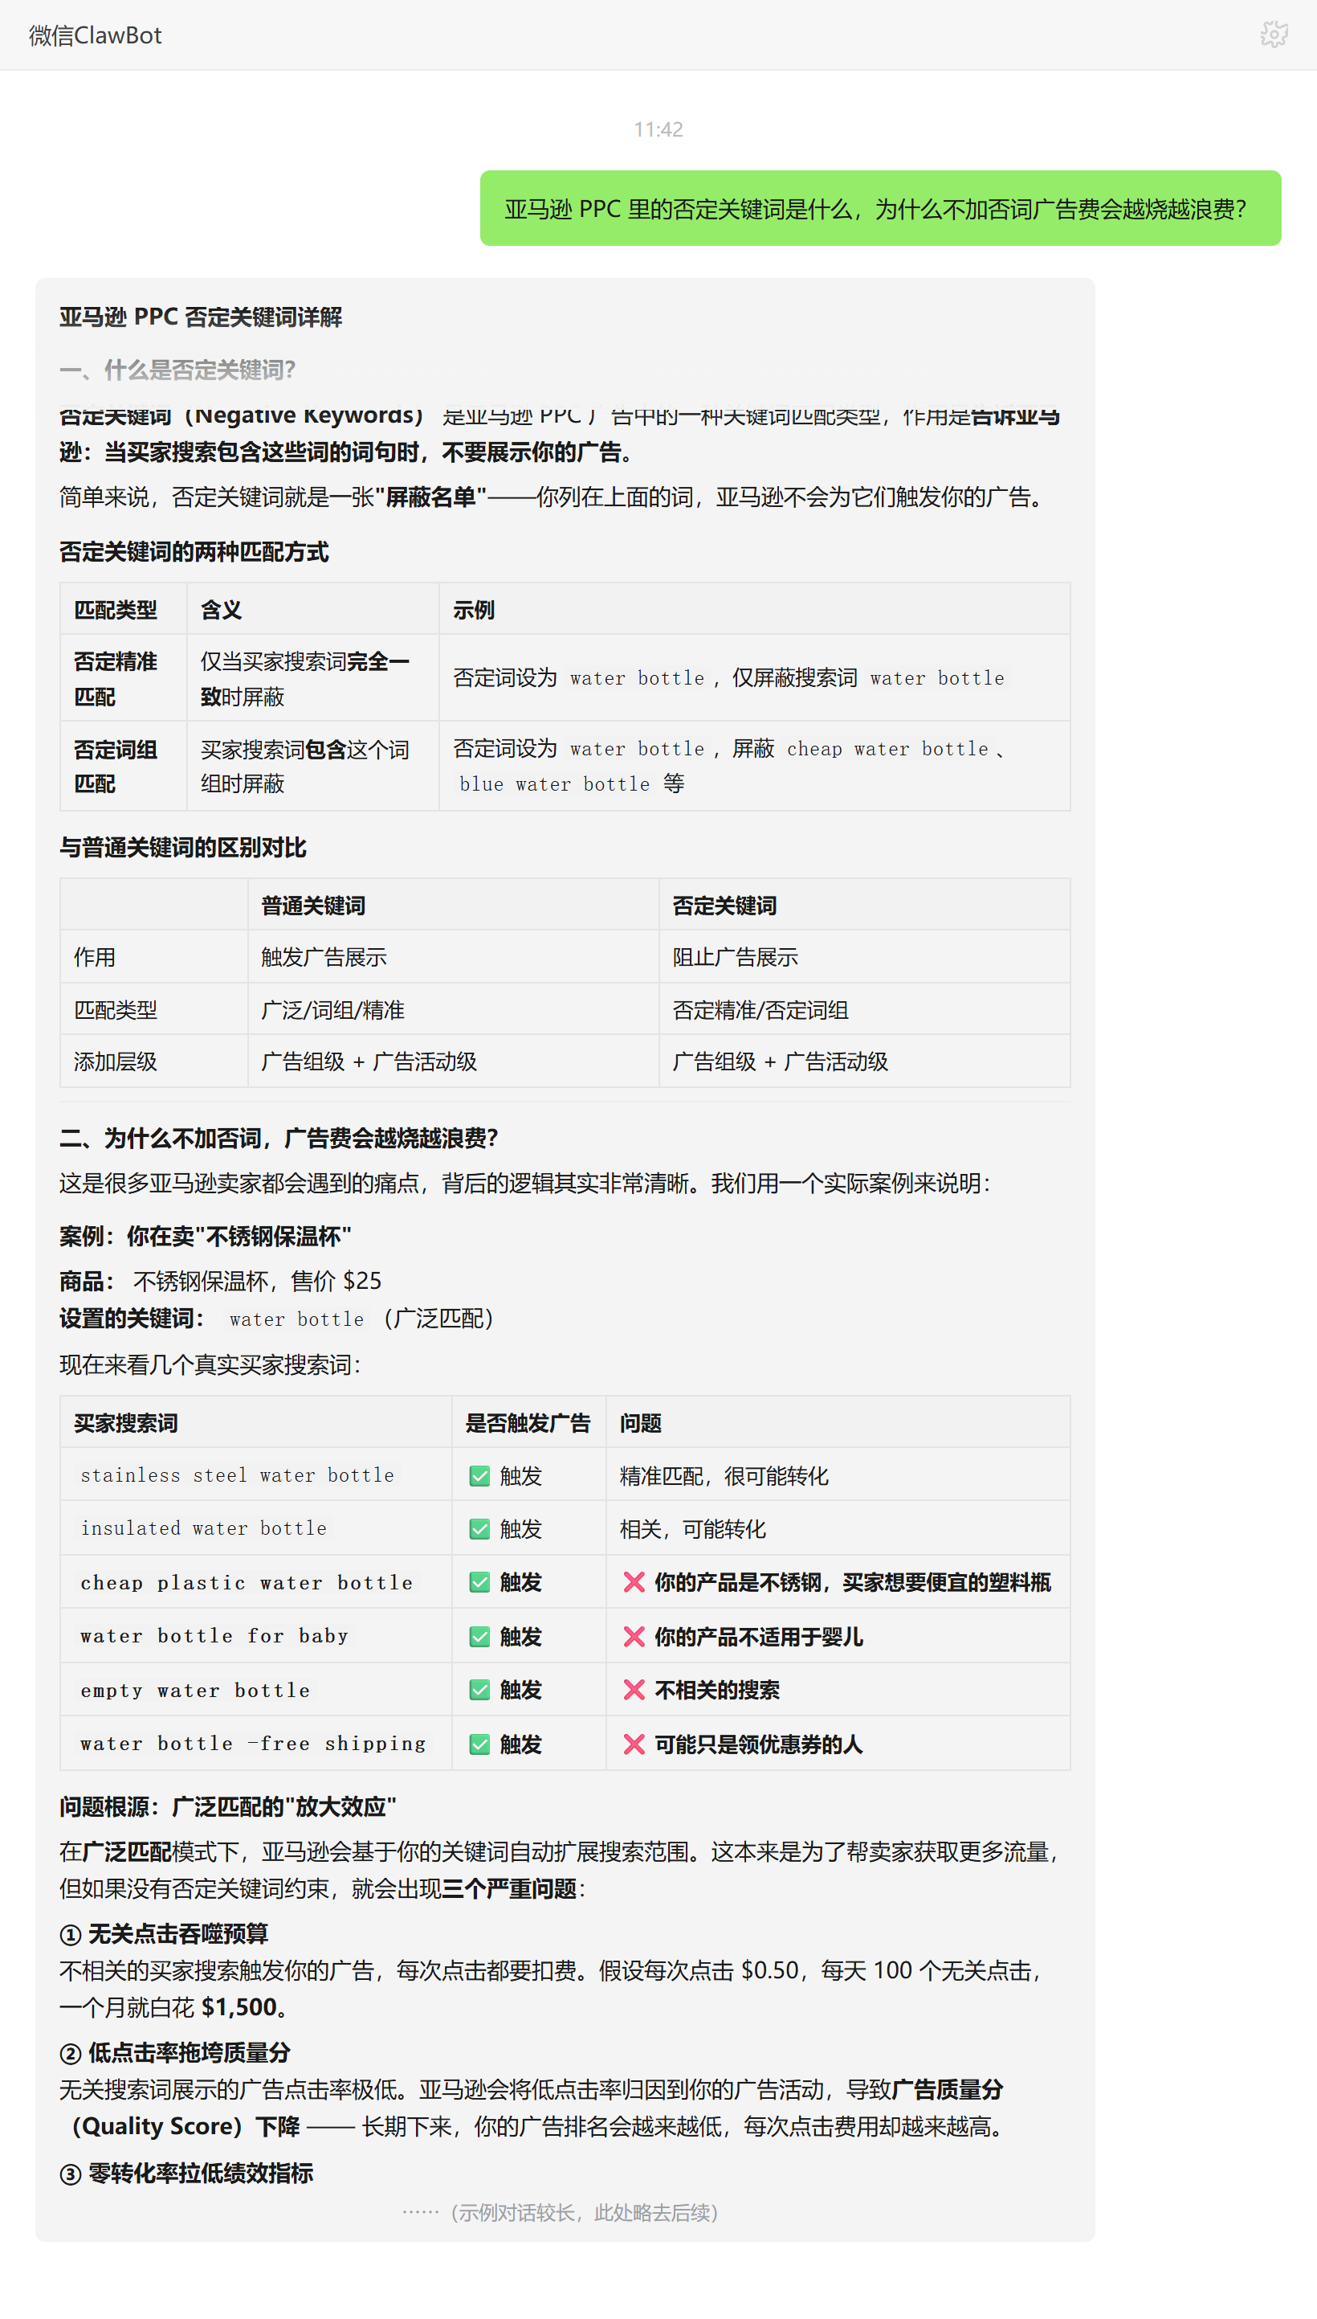Click the 否定精准匹配 table cell

(x=123, y=677)
